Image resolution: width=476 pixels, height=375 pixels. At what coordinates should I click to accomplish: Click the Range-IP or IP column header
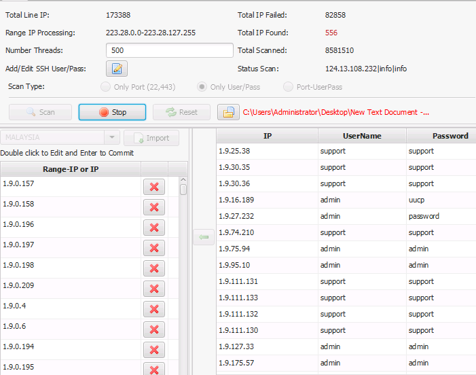70,169
